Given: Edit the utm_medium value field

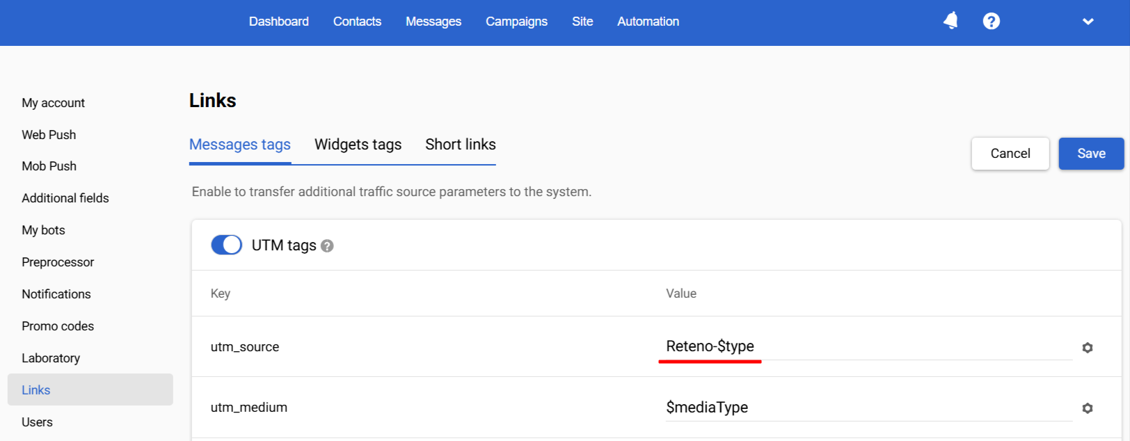Looking at the screenshot, I should 863,408.
